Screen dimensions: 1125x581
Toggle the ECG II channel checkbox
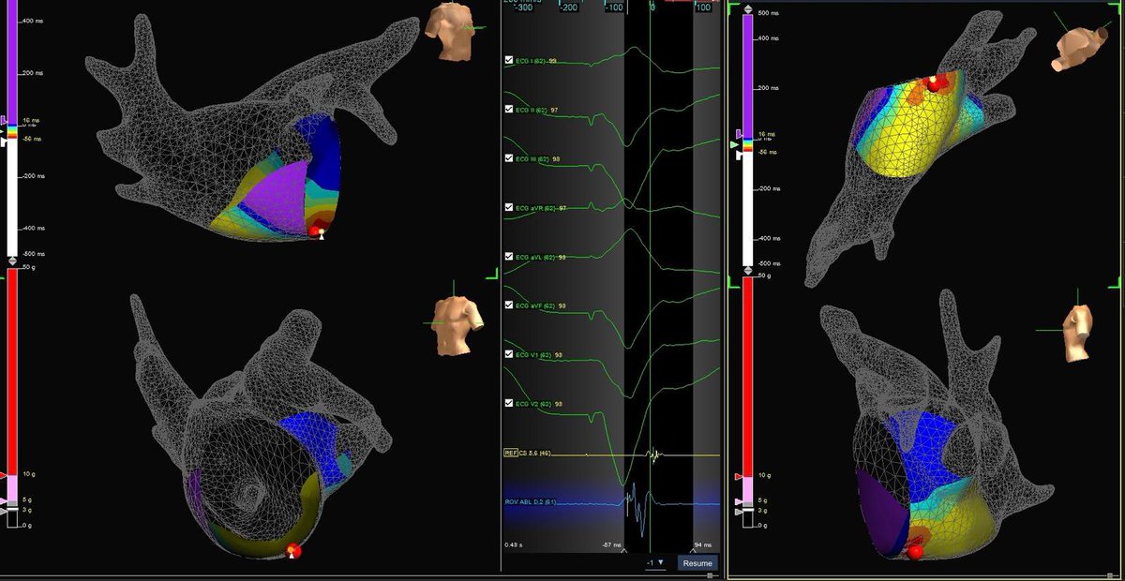tap(508, 110)
